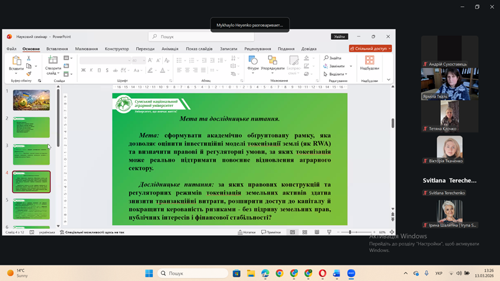Click the Вставити paste icon
This screenshot has width=500, height=281.
pyautogui.click(x=17, y=62)
